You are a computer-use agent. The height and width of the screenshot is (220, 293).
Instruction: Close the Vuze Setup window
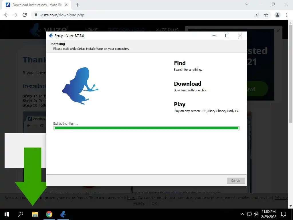click(x=240, y=36)
